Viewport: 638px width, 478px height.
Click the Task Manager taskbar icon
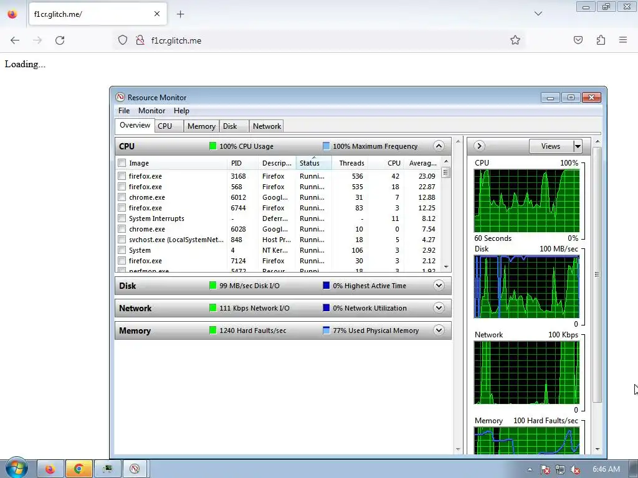tap(107, 469)
